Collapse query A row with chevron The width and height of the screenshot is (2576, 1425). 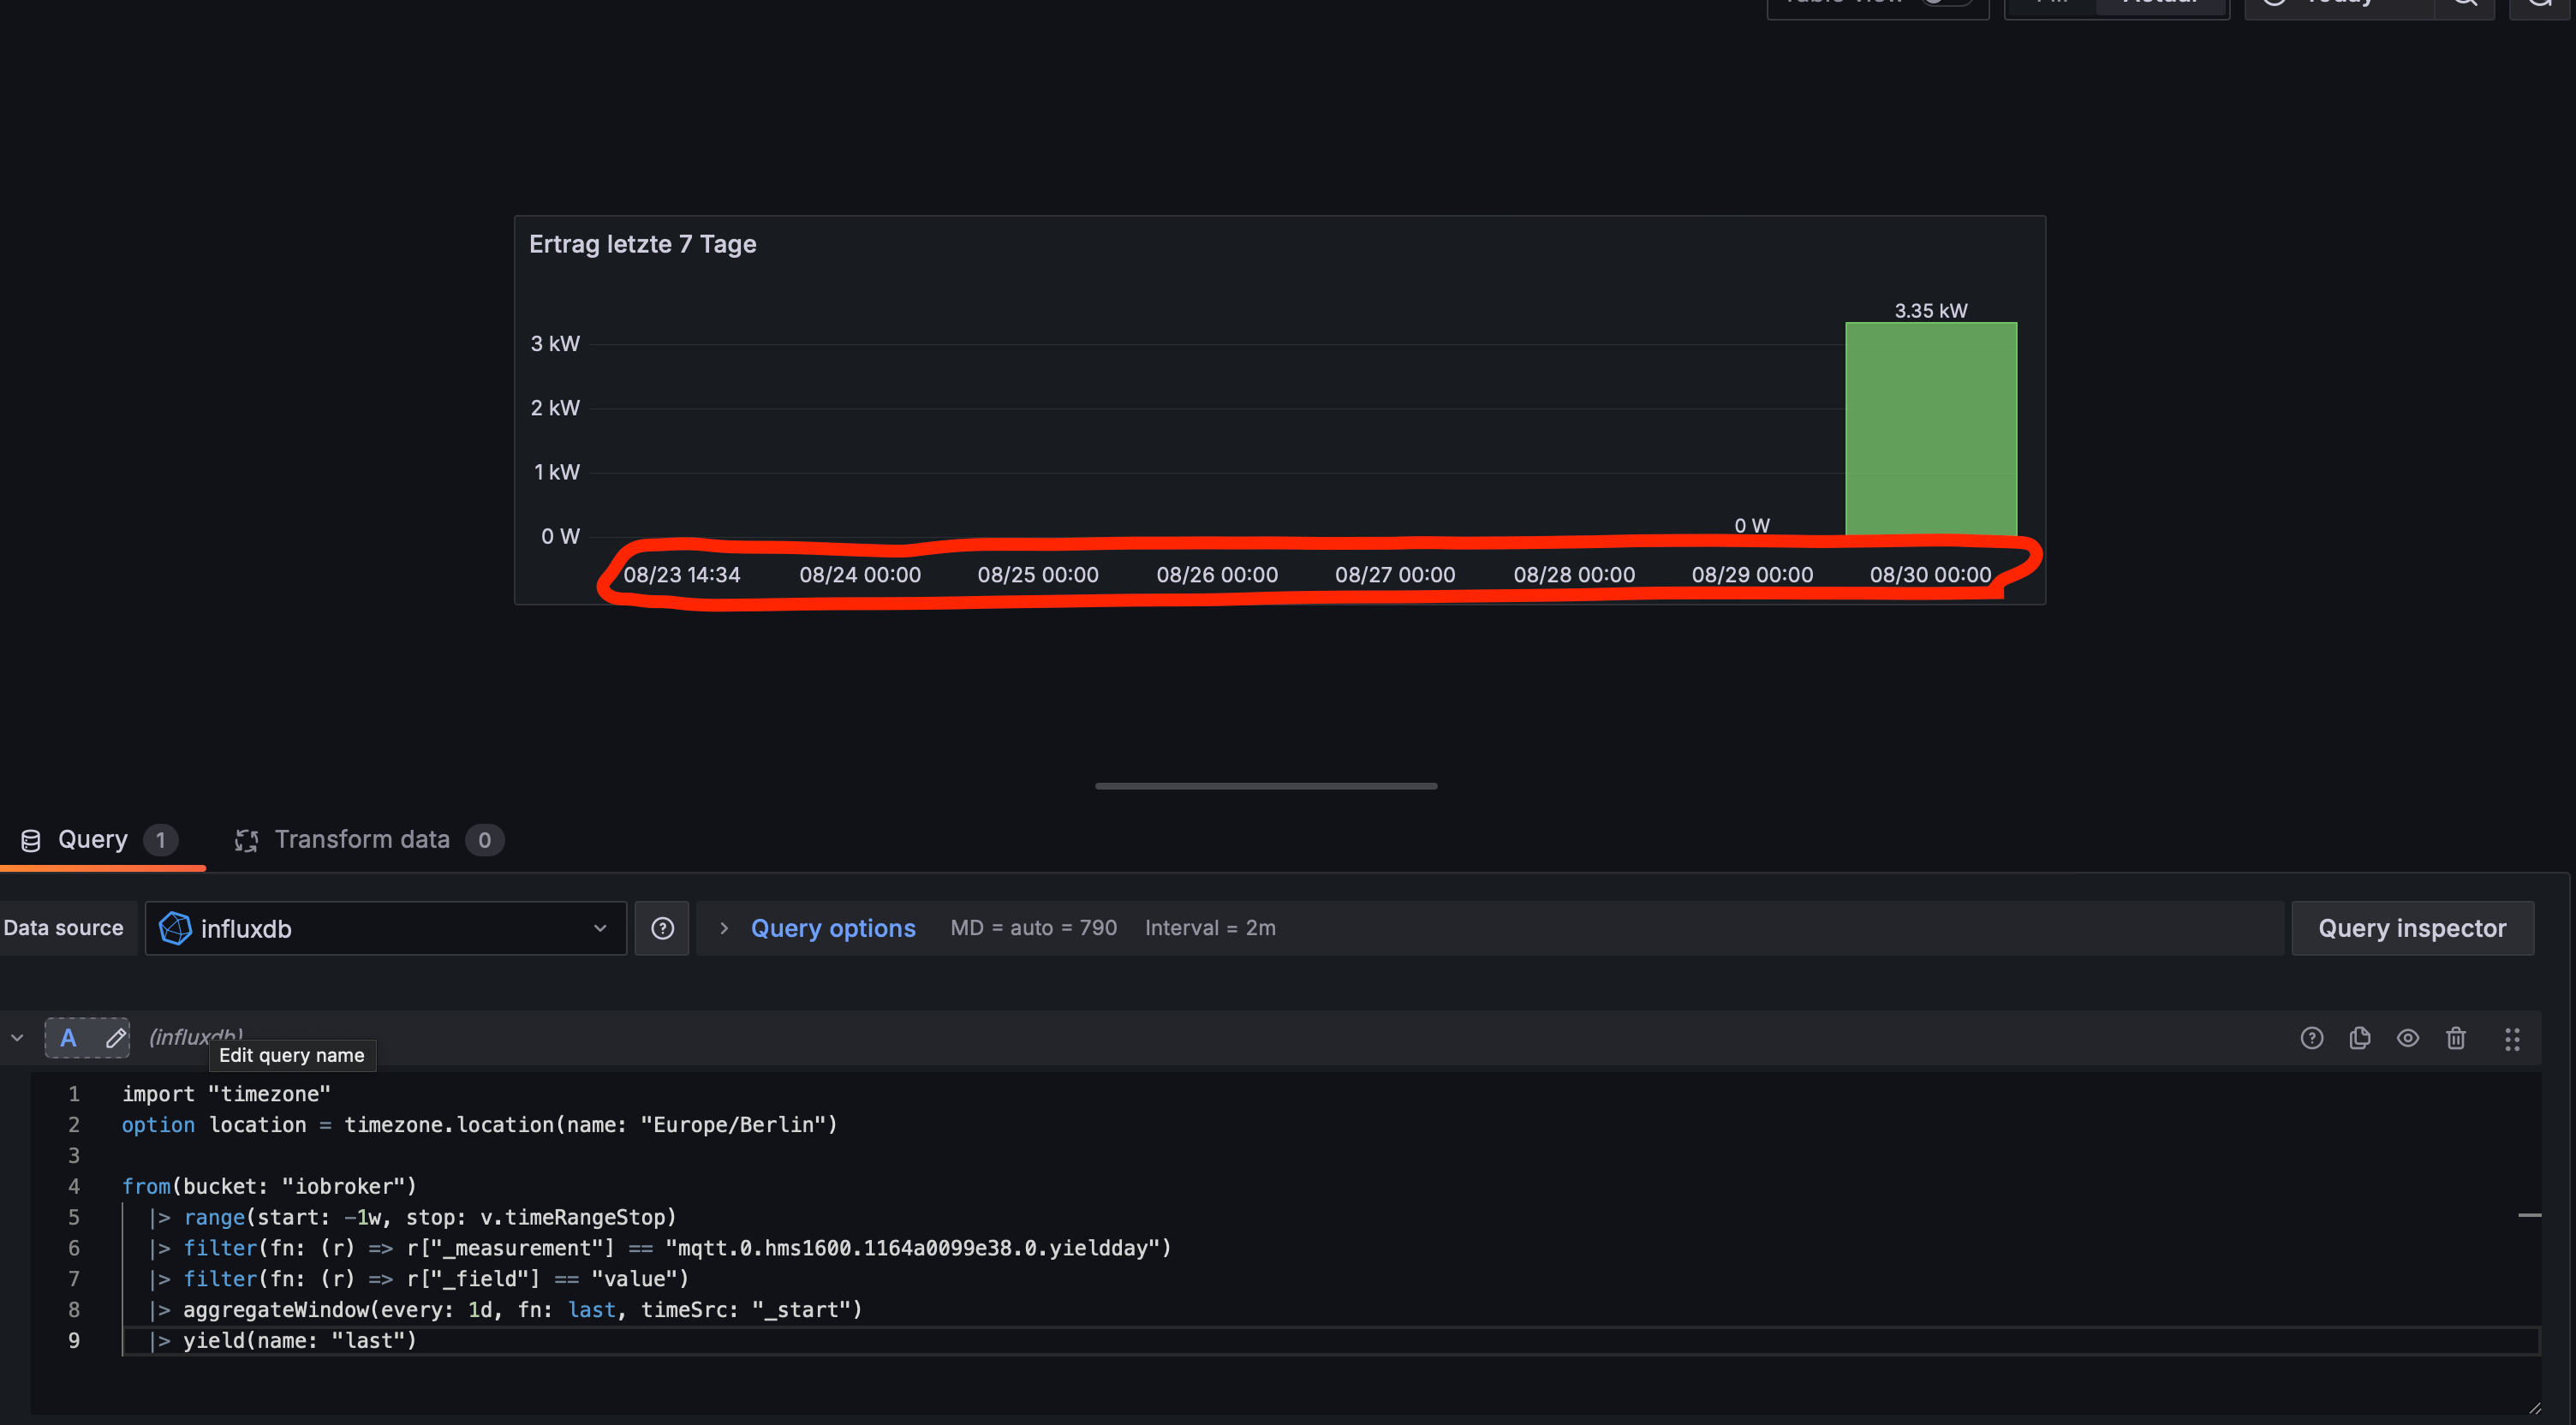click(x=17, y=1038)
